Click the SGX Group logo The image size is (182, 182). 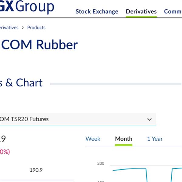[27, 7]
